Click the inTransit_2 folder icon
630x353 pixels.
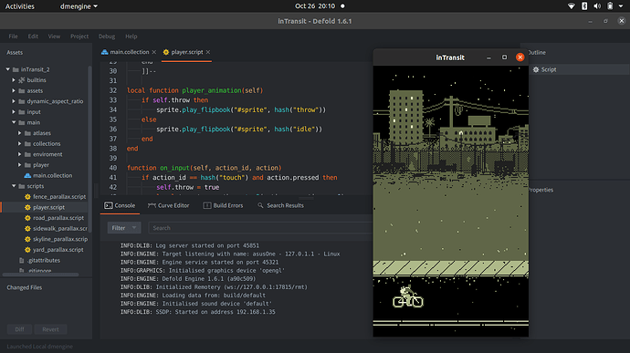coord(16,69)
